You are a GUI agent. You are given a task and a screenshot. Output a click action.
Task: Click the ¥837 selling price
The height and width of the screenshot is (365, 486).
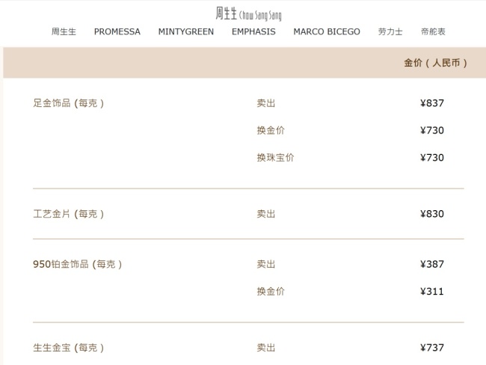pos(432,103)
